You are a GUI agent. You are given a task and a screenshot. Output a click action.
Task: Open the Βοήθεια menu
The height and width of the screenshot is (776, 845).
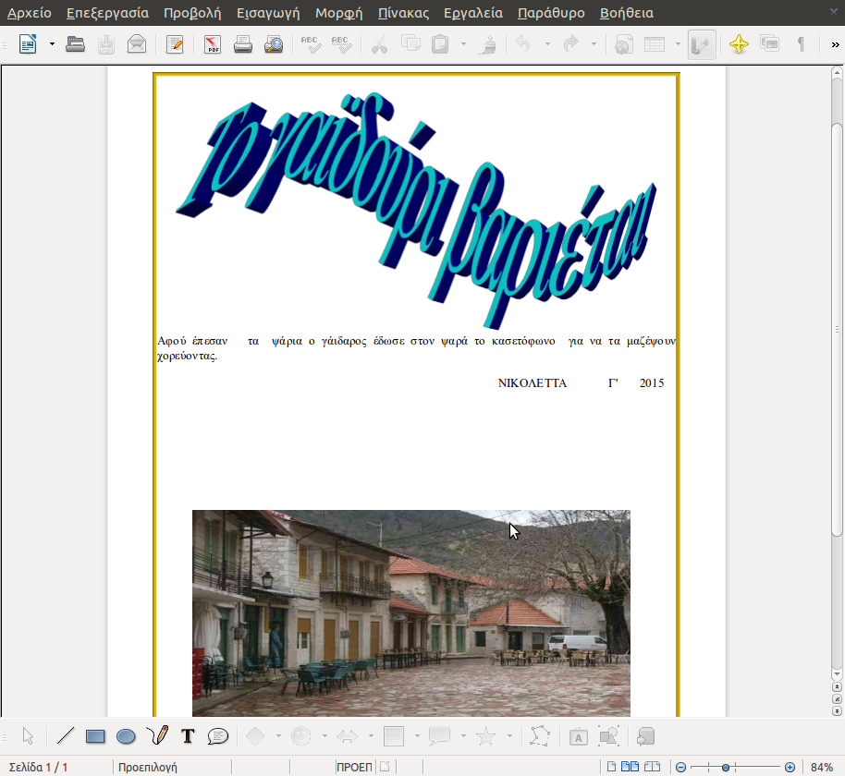tap(627, 13)
